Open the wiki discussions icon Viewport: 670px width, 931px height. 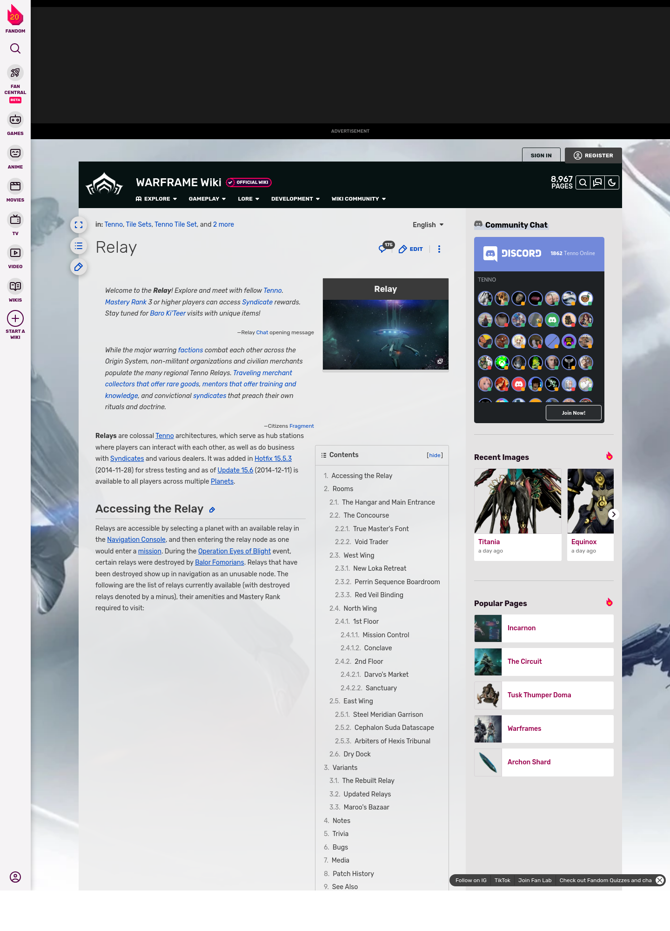pos(597,183)
